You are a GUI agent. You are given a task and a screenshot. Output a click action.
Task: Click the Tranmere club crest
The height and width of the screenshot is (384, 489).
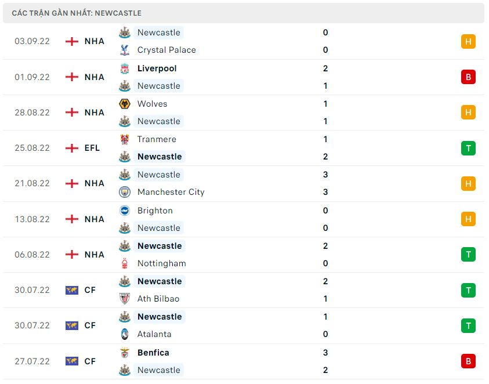coord(124,139)
